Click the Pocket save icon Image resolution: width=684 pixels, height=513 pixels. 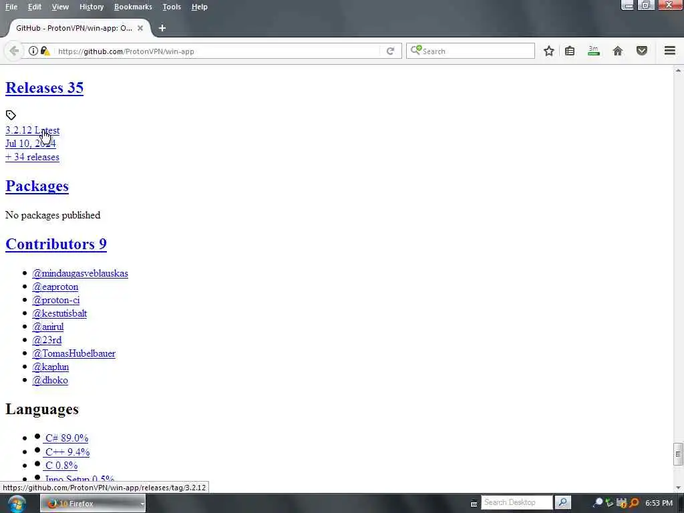click(642, 51)
